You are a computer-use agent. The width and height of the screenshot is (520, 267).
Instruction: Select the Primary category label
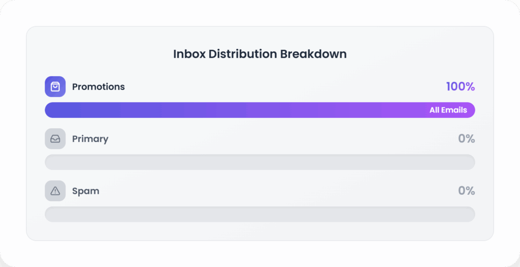[x=90, y=139]
